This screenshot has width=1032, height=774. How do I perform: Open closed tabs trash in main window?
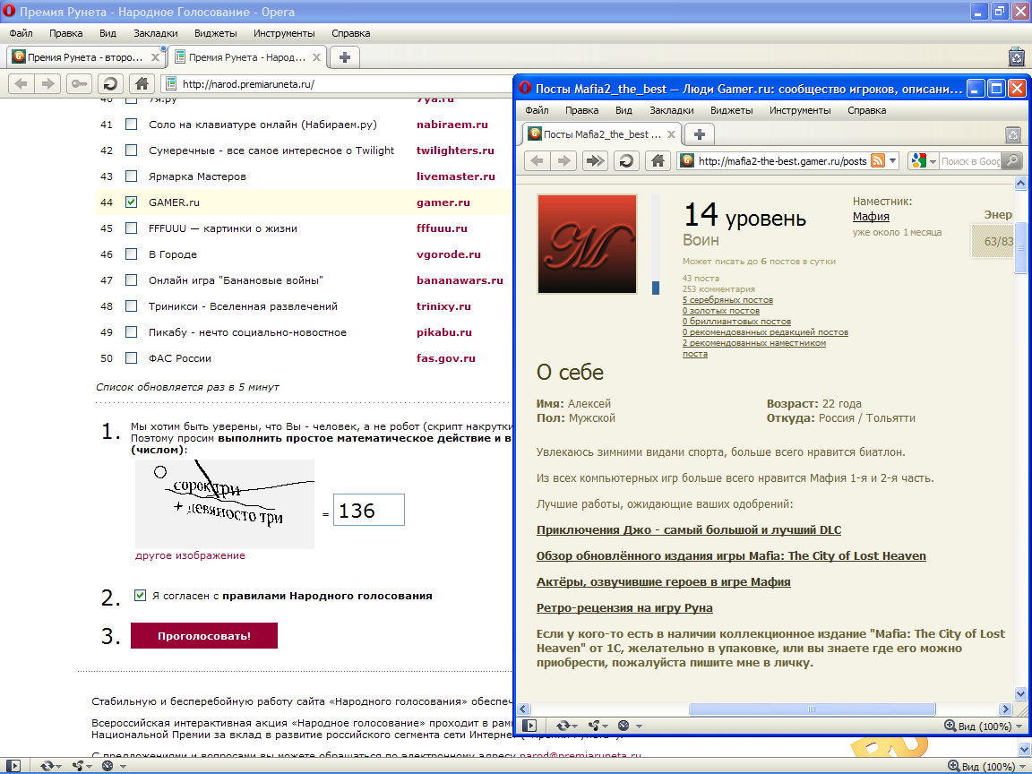coord(1017,56)
